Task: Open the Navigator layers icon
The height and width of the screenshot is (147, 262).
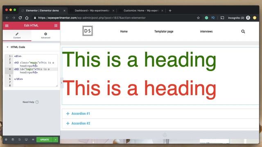Action: pos(13,140)
